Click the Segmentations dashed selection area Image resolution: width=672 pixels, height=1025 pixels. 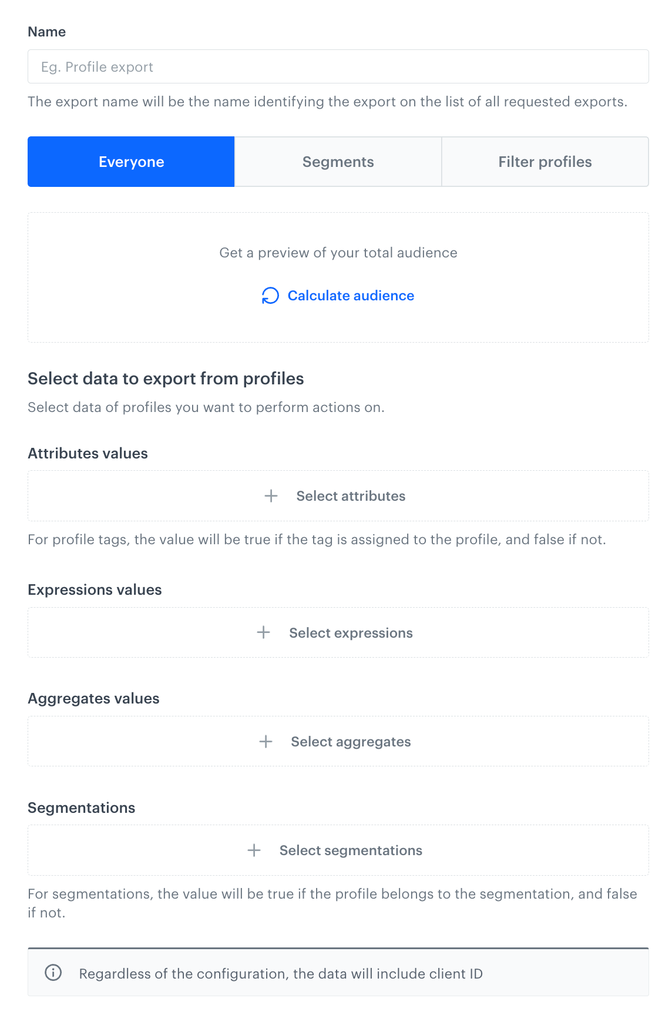tap(338, 850)
